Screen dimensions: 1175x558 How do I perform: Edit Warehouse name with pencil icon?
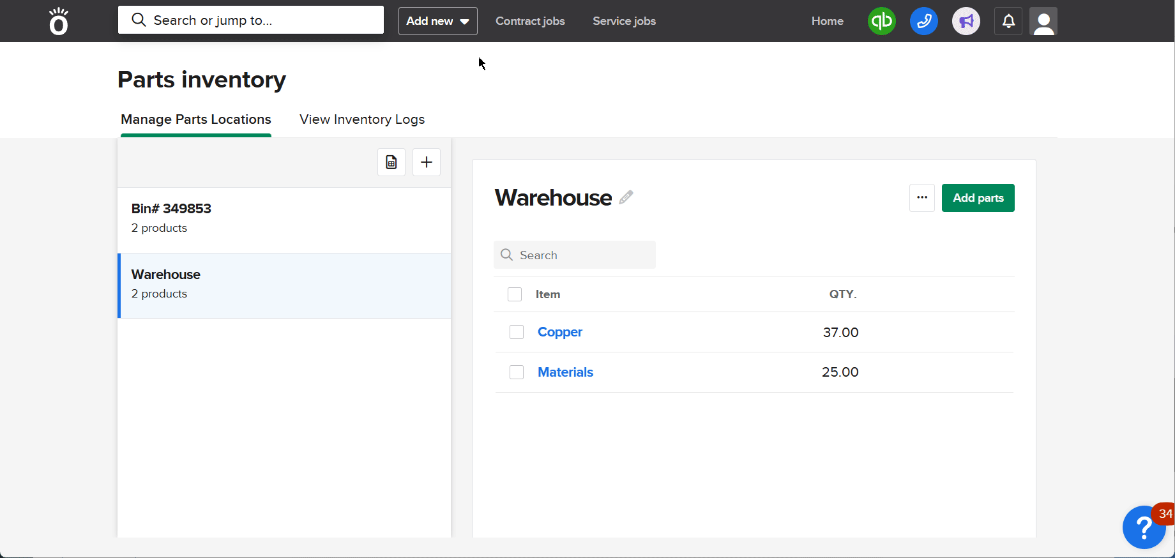pos(626,197)
